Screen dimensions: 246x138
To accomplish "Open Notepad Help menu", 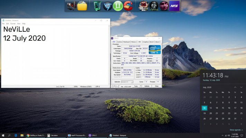I will coord(23,24).
